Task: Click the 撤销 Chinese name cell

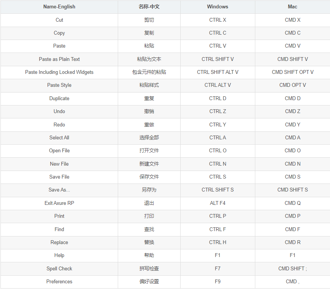Action: click(149, 111)
